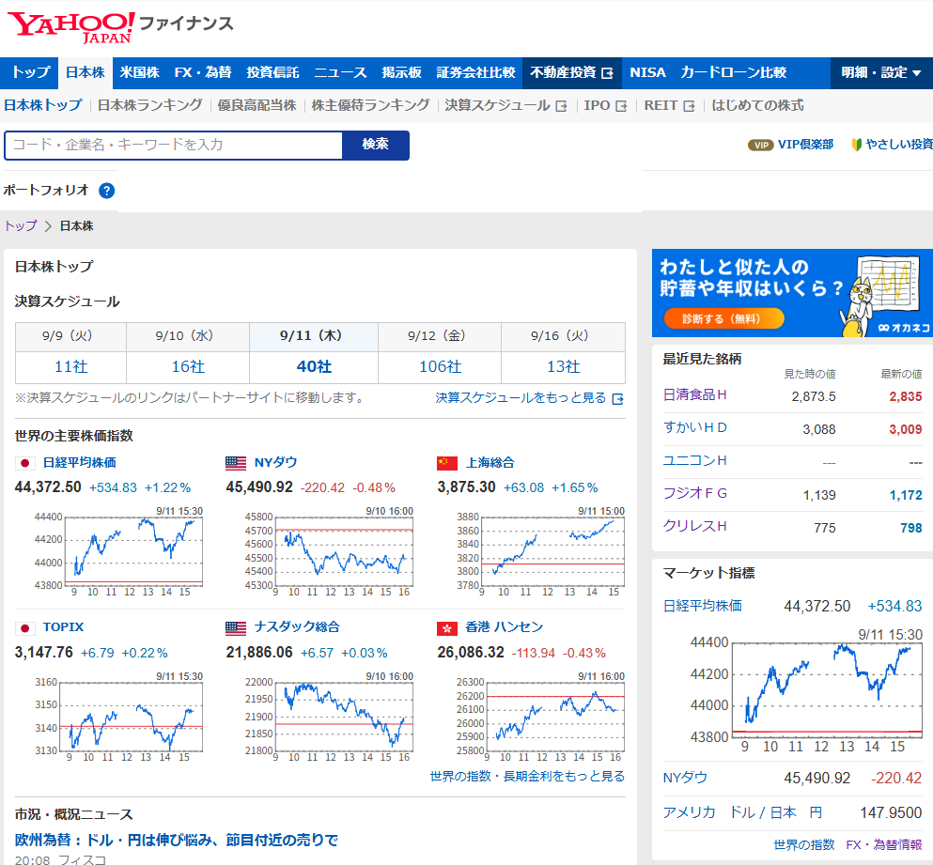
Task: Click the TOPIX intraday chart thumbnail
Action: coord(118,718)
